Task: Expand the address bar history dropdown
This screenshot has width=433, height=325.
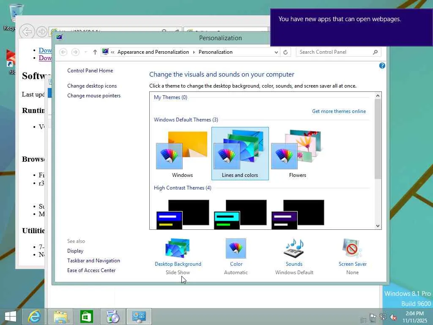Action: coord(276,52)
